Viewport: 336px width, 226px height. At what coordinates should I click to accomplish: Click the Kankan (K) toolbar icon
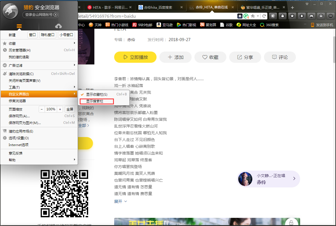(273, 16)
